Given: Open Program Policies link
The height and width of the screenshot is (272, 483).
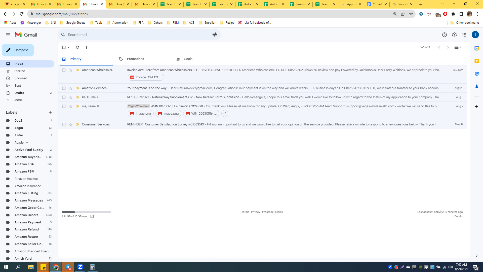Looking at the screenshot, I should (272, 212).
